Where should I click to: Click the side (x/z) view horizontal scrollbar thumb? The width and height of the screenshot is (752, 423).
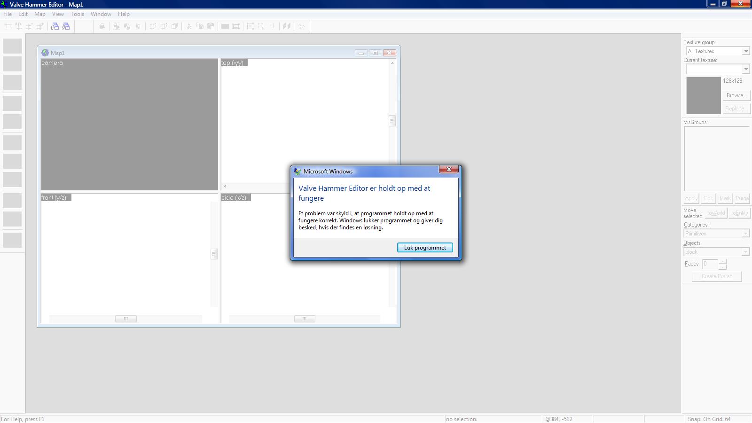(x=305, y=319)
